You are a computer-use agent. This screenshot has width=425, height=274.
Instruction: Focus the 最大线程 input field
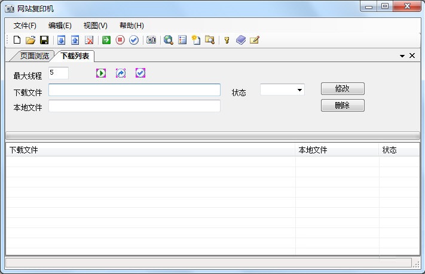point(59,73)
